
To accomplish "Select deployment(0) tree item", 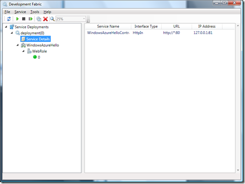I will [32, 33].
